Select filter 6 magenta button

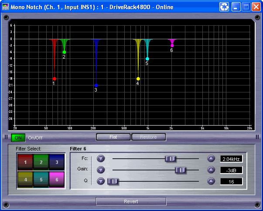pyautogui.click(x=57, y=180)
